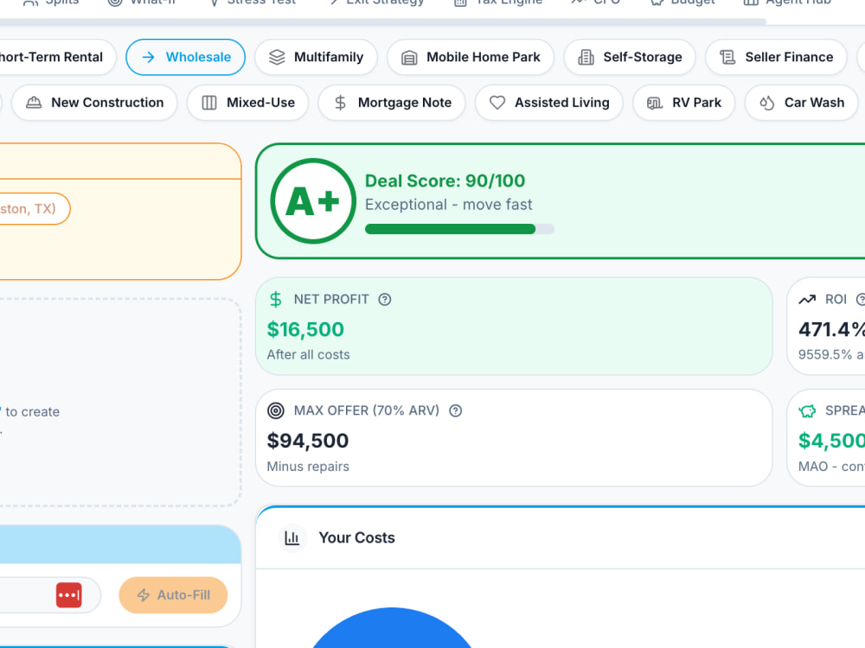Image resolution: width=865 pixels, height=648 pixels.
Task: Click the Assisted Living heart icon
Action: tap(497, 103)
